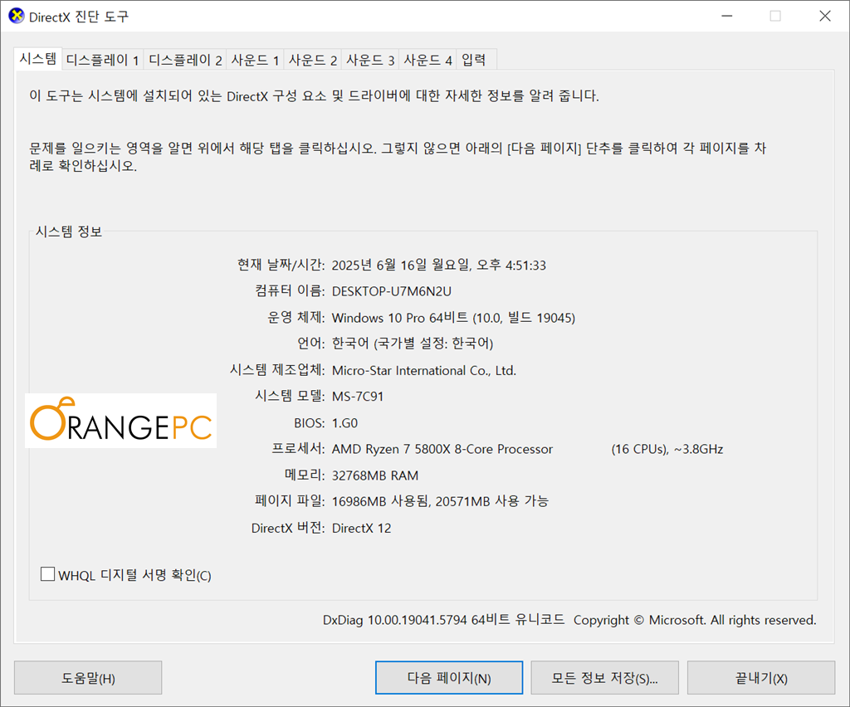Open the 사운드 2 tab

coord(313,60)
